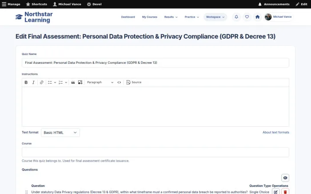This screenshot has height=194, width=311.
Task: Click the Northstar Learning logo
Action: pyautogui.click(x=34, y=17)
